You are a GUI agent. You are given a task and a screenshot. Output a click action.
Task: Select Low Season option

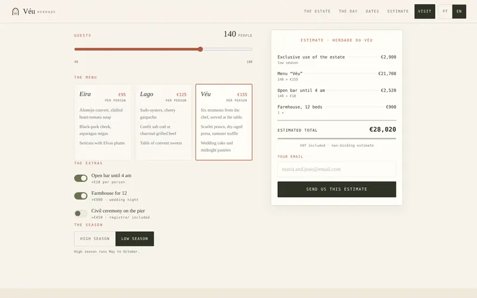[x=135, y=239]
